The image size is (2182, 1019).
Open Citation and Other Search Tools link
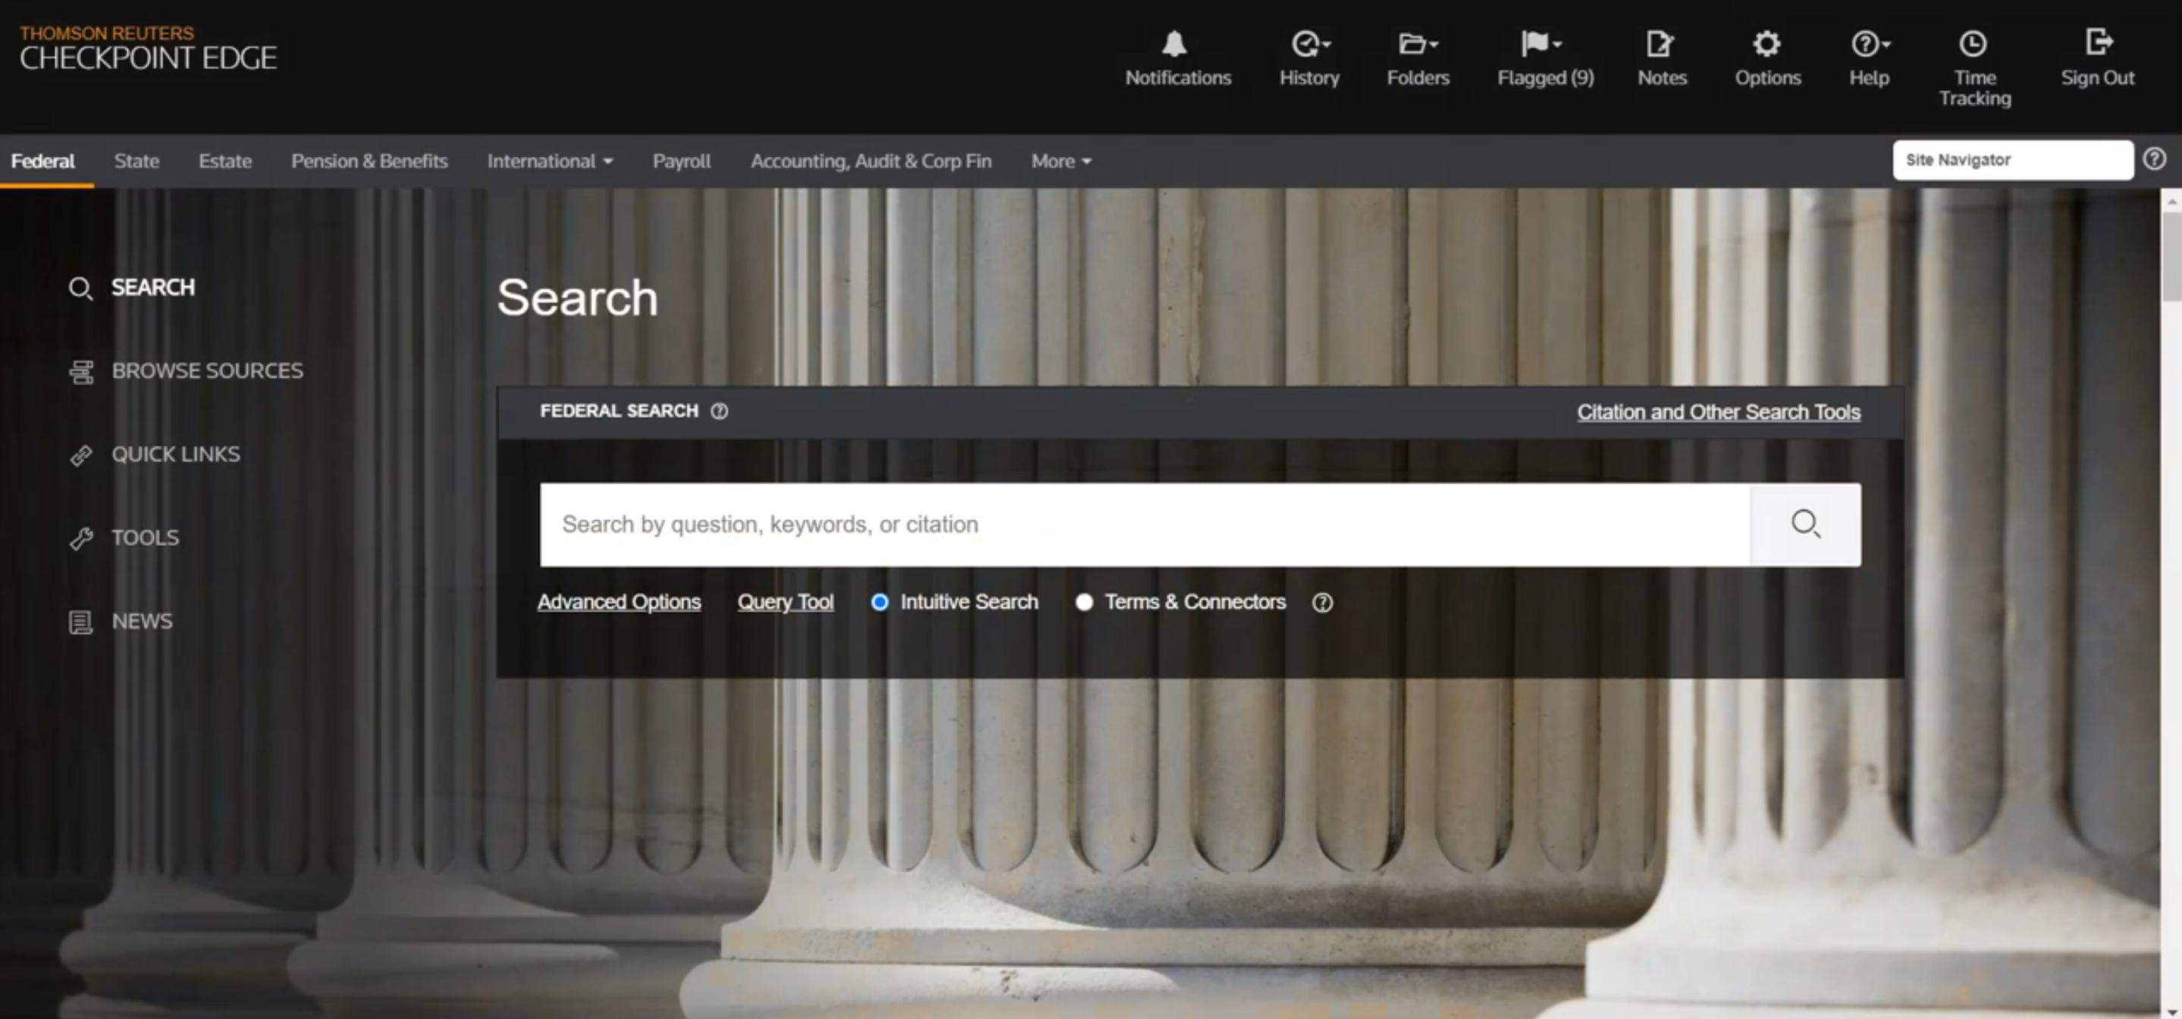pos(1718,412)
